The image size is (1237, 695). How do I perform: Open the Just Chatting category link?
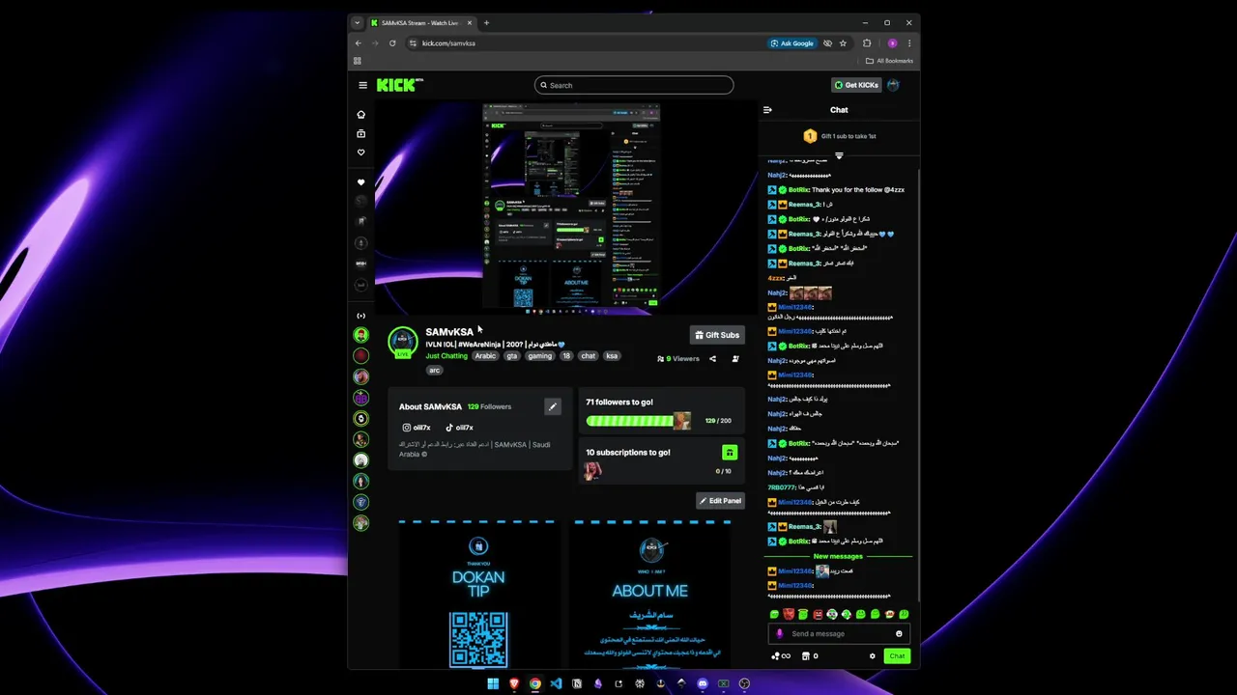point(446,356)
